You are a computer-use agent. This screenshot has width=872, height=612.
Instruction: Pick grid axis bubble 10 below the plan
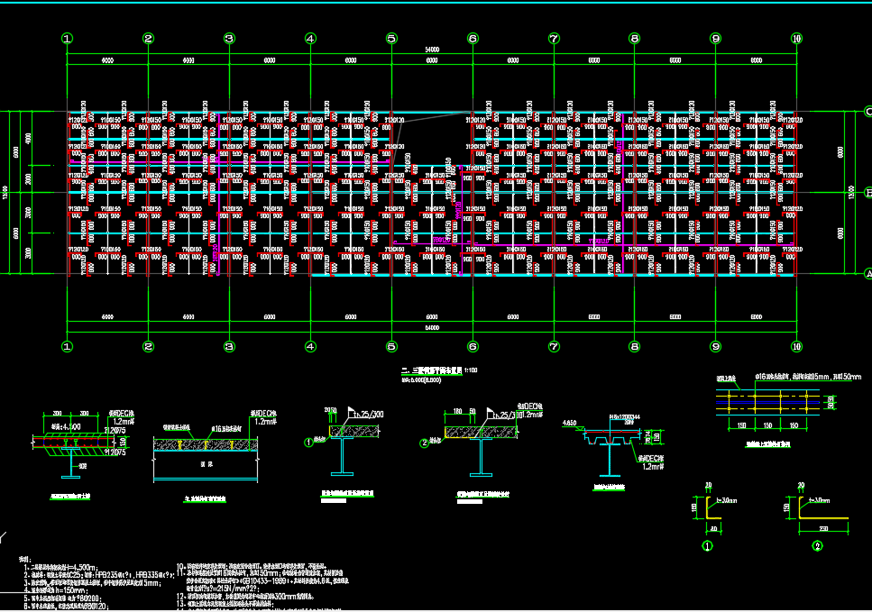point(797,346)
